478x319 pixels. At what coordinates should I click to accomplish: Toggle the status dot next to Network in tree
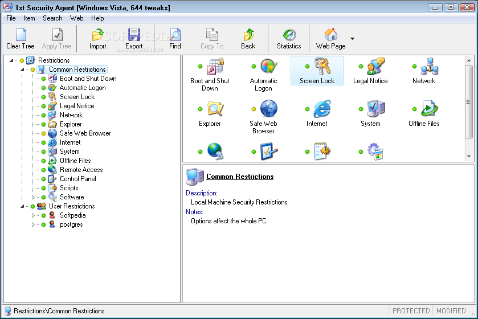click(x=44, y=116)
